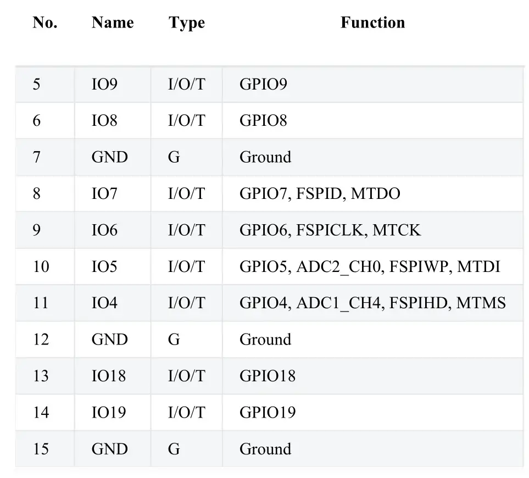Click the I/O/T type for IO19
The width and height of the screenshot is (529, 478).
[x=186, y=412]
